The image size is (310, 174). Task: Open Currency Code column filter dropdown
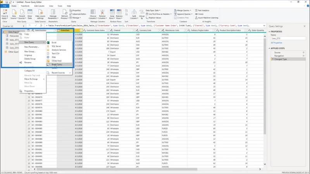pos(160,31)
